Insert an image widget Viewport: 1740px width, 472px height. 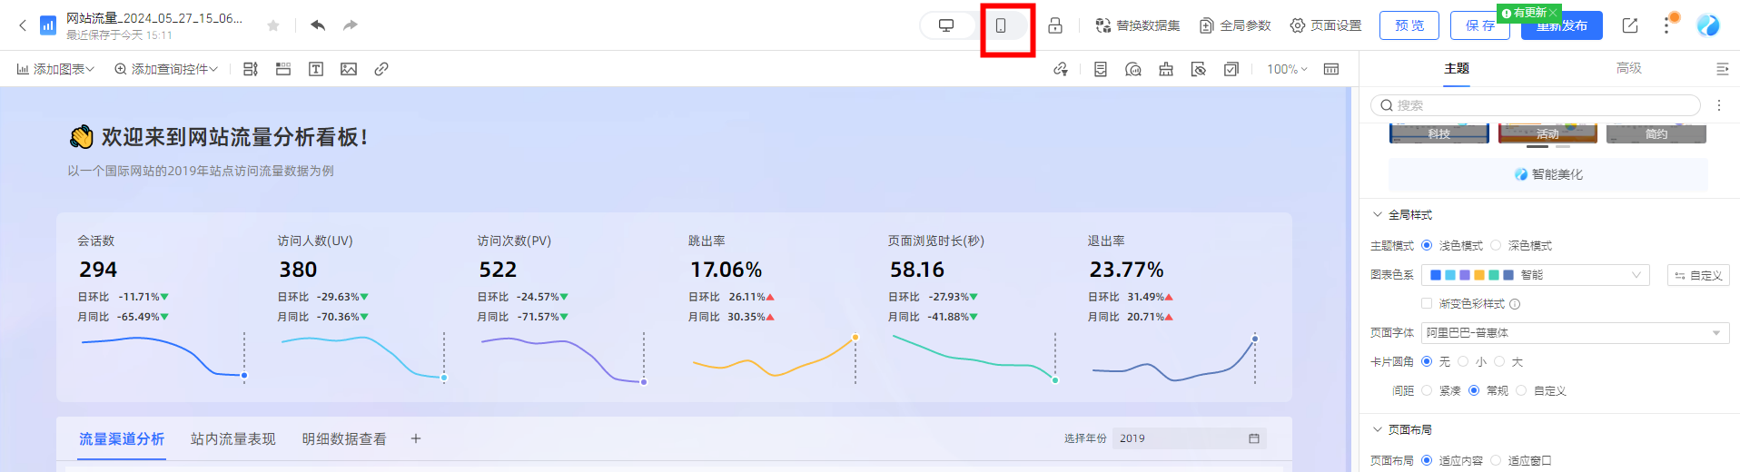(x=349, y=69)
